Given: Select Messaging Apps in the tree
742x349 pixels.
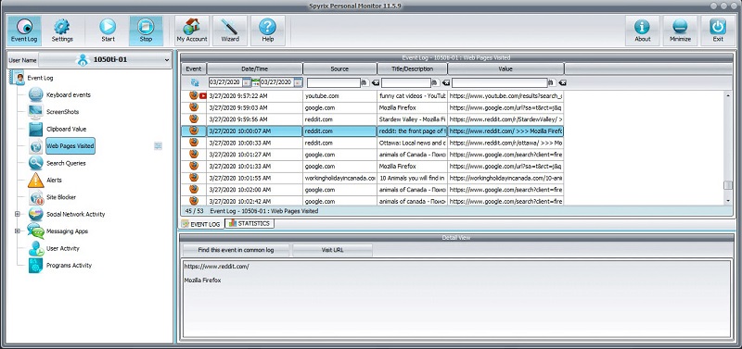Looking at the screenshot, I should coord(67,231).
